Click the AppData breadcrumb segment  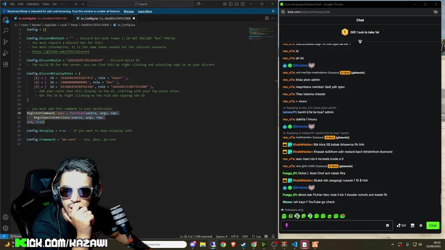coord(50,25)
